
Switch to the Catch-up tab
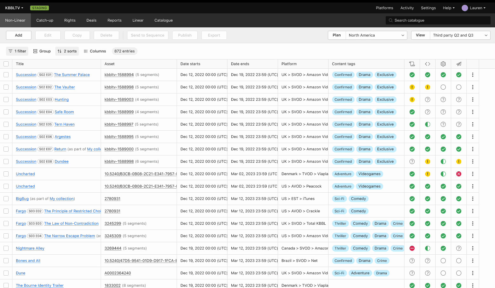pos(45,20)
